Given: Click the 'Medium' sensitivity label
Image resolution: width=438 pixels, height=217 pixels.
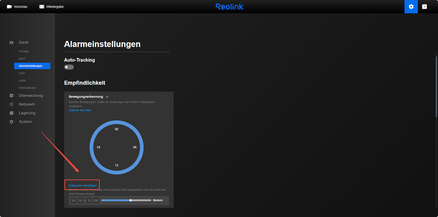Looking at the screenshot, I should point(158,200).
